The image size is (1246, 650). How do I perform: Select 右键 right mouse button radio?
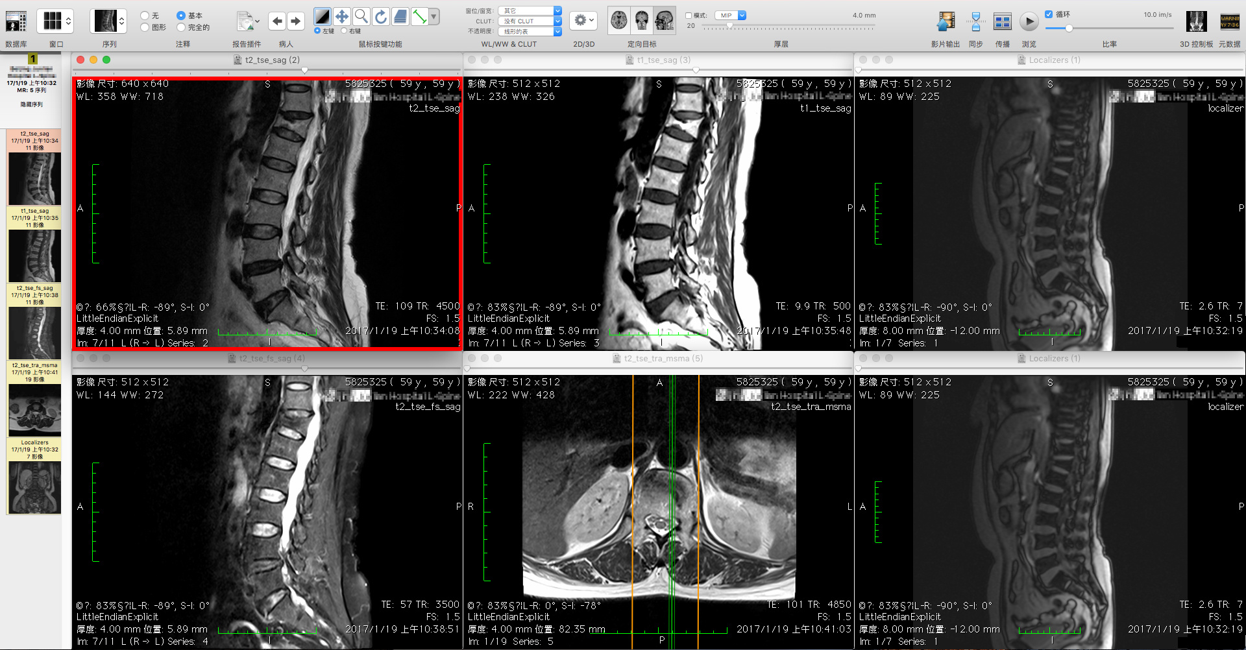pyautogui.click(x=344, y=30)
